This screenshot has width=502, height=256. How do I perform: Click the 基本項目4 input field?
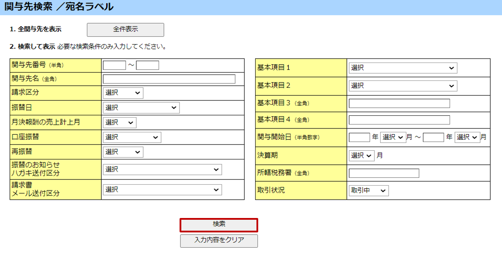pos(399,120)
